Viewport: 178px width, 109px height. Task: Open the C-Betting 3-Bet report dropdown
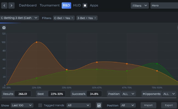pyautogui.click(x=19, y=18)
